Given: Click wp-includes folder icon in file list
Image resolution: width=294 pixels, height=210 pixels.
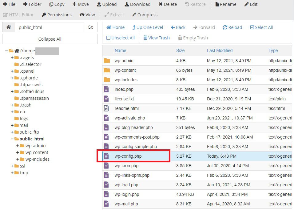Looking at the screenshot, I should tap(107, 79).
